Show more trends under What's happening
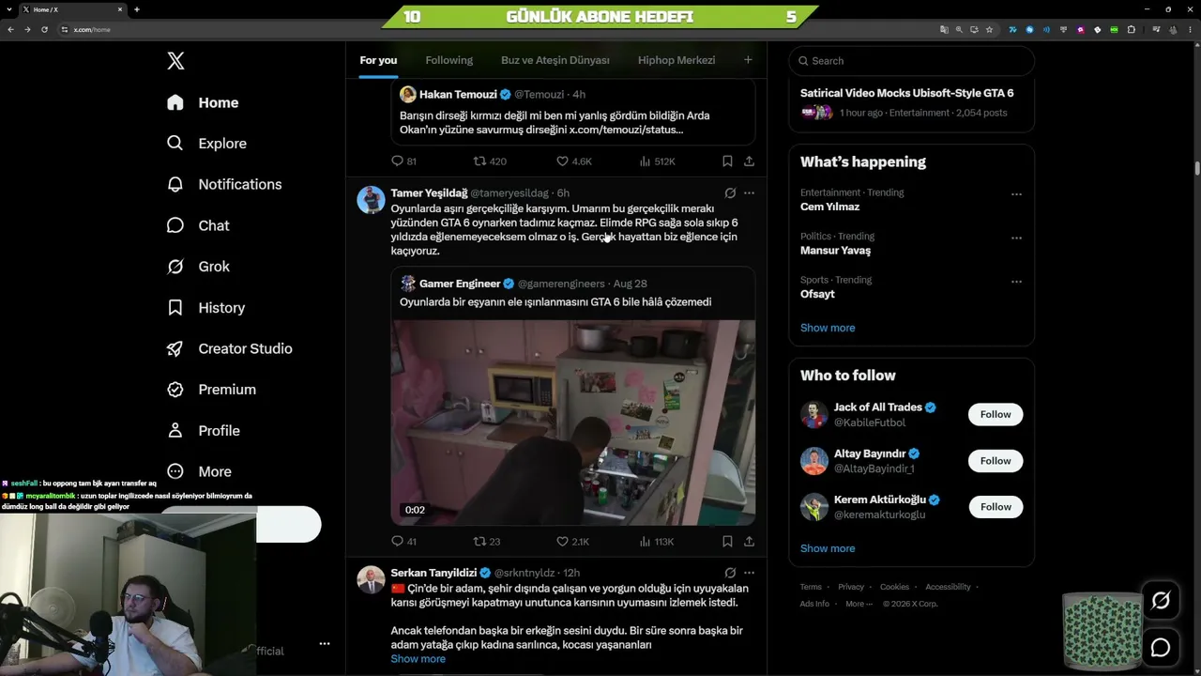The height and width of the screenshot is (676, 1201). tap(828, 328)
